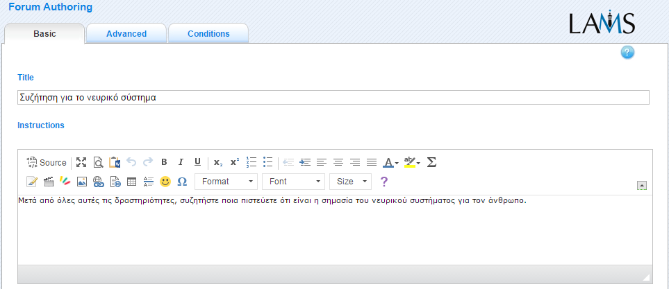Image resolution: width=669 pixels, height=289 pixels.
Task: Insert a bulleted list
Action: pos(268,162)
